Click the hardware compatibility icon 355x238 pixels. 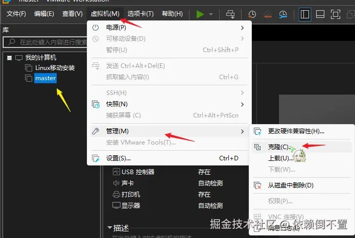(x=257, y=131)
